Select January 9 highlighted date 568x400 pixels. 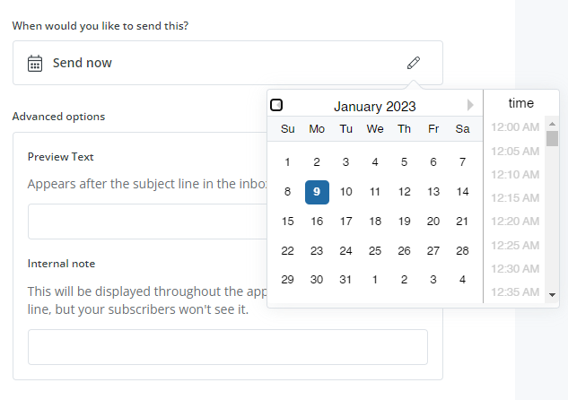point(317,192)
